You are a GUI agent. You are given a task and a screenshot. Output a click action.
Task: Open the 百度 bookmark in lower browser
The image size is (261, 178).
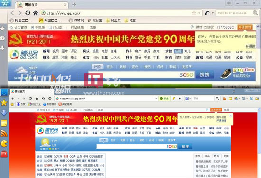click(x=21, y=104)
